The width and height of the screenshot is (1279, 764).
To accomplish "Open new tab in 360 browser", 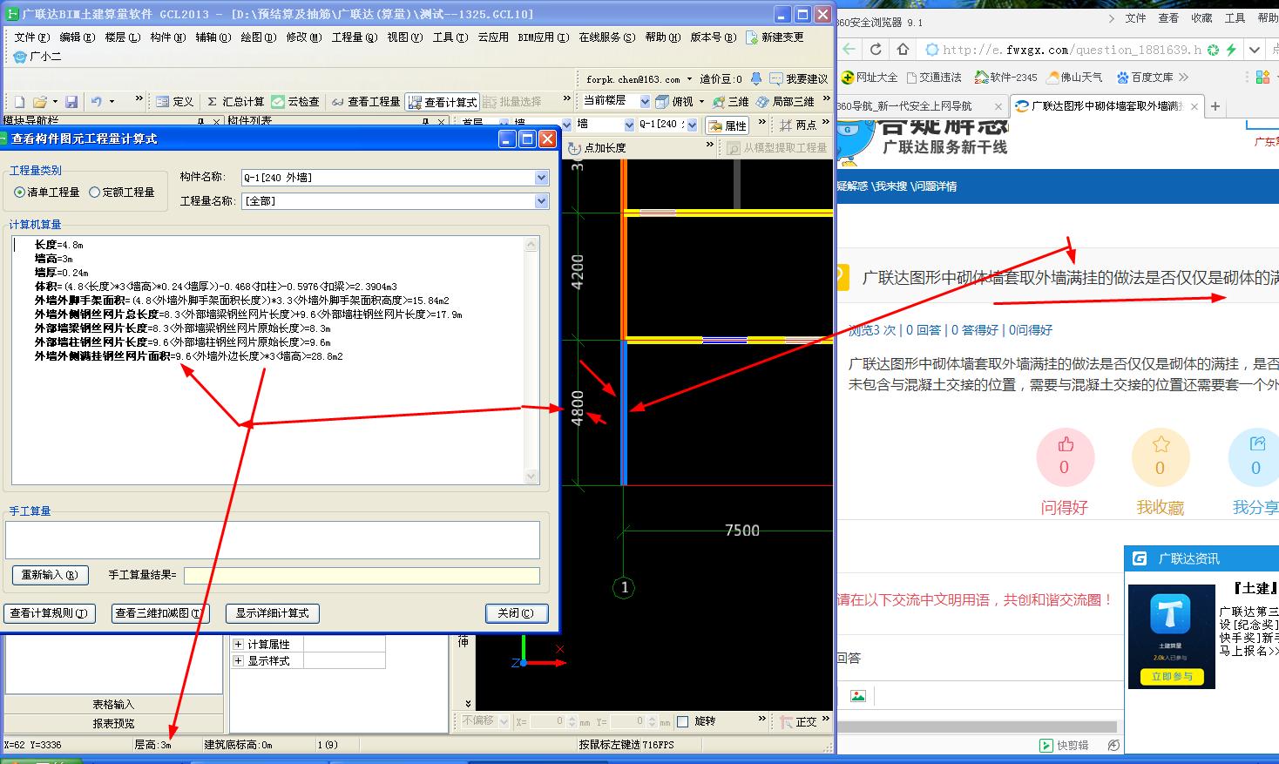I will click(1215, 106).
